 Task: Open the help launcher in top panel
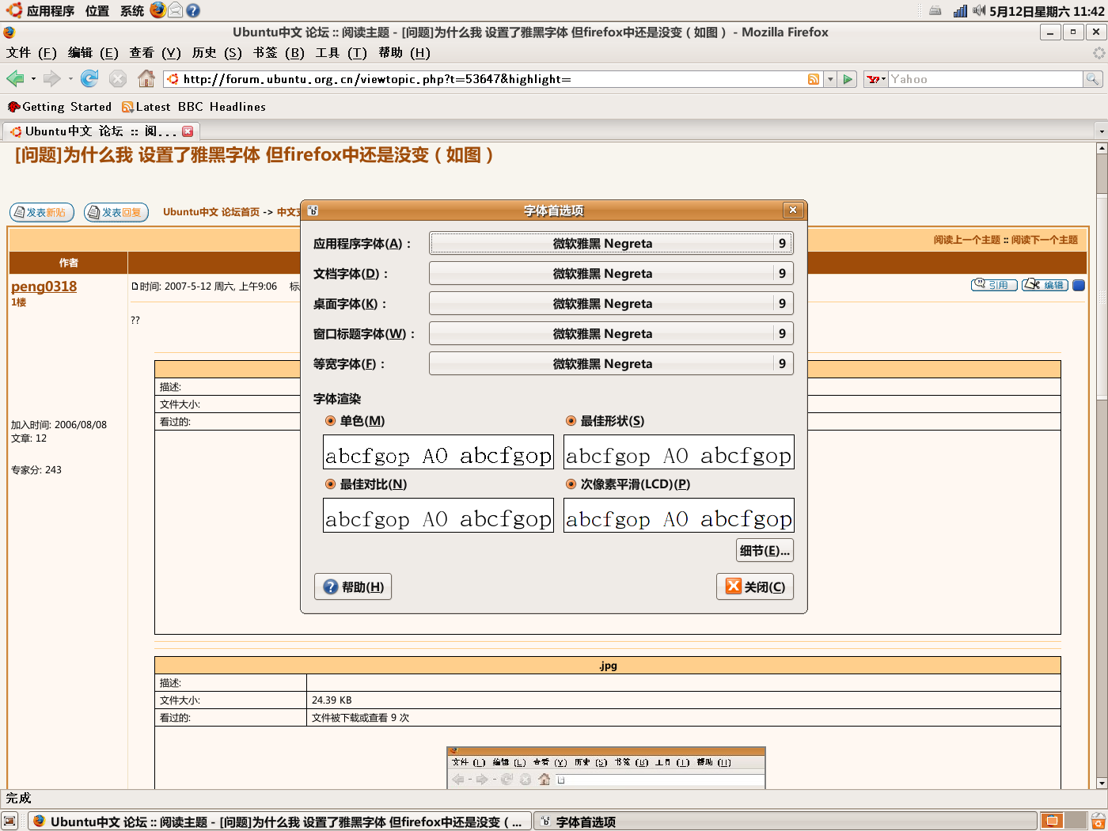click(193, 10)
